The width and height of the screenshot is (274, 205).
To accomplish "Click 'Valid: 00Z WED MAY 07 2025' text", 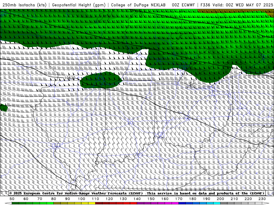I will pyautogui.click(x=243, y=5).
